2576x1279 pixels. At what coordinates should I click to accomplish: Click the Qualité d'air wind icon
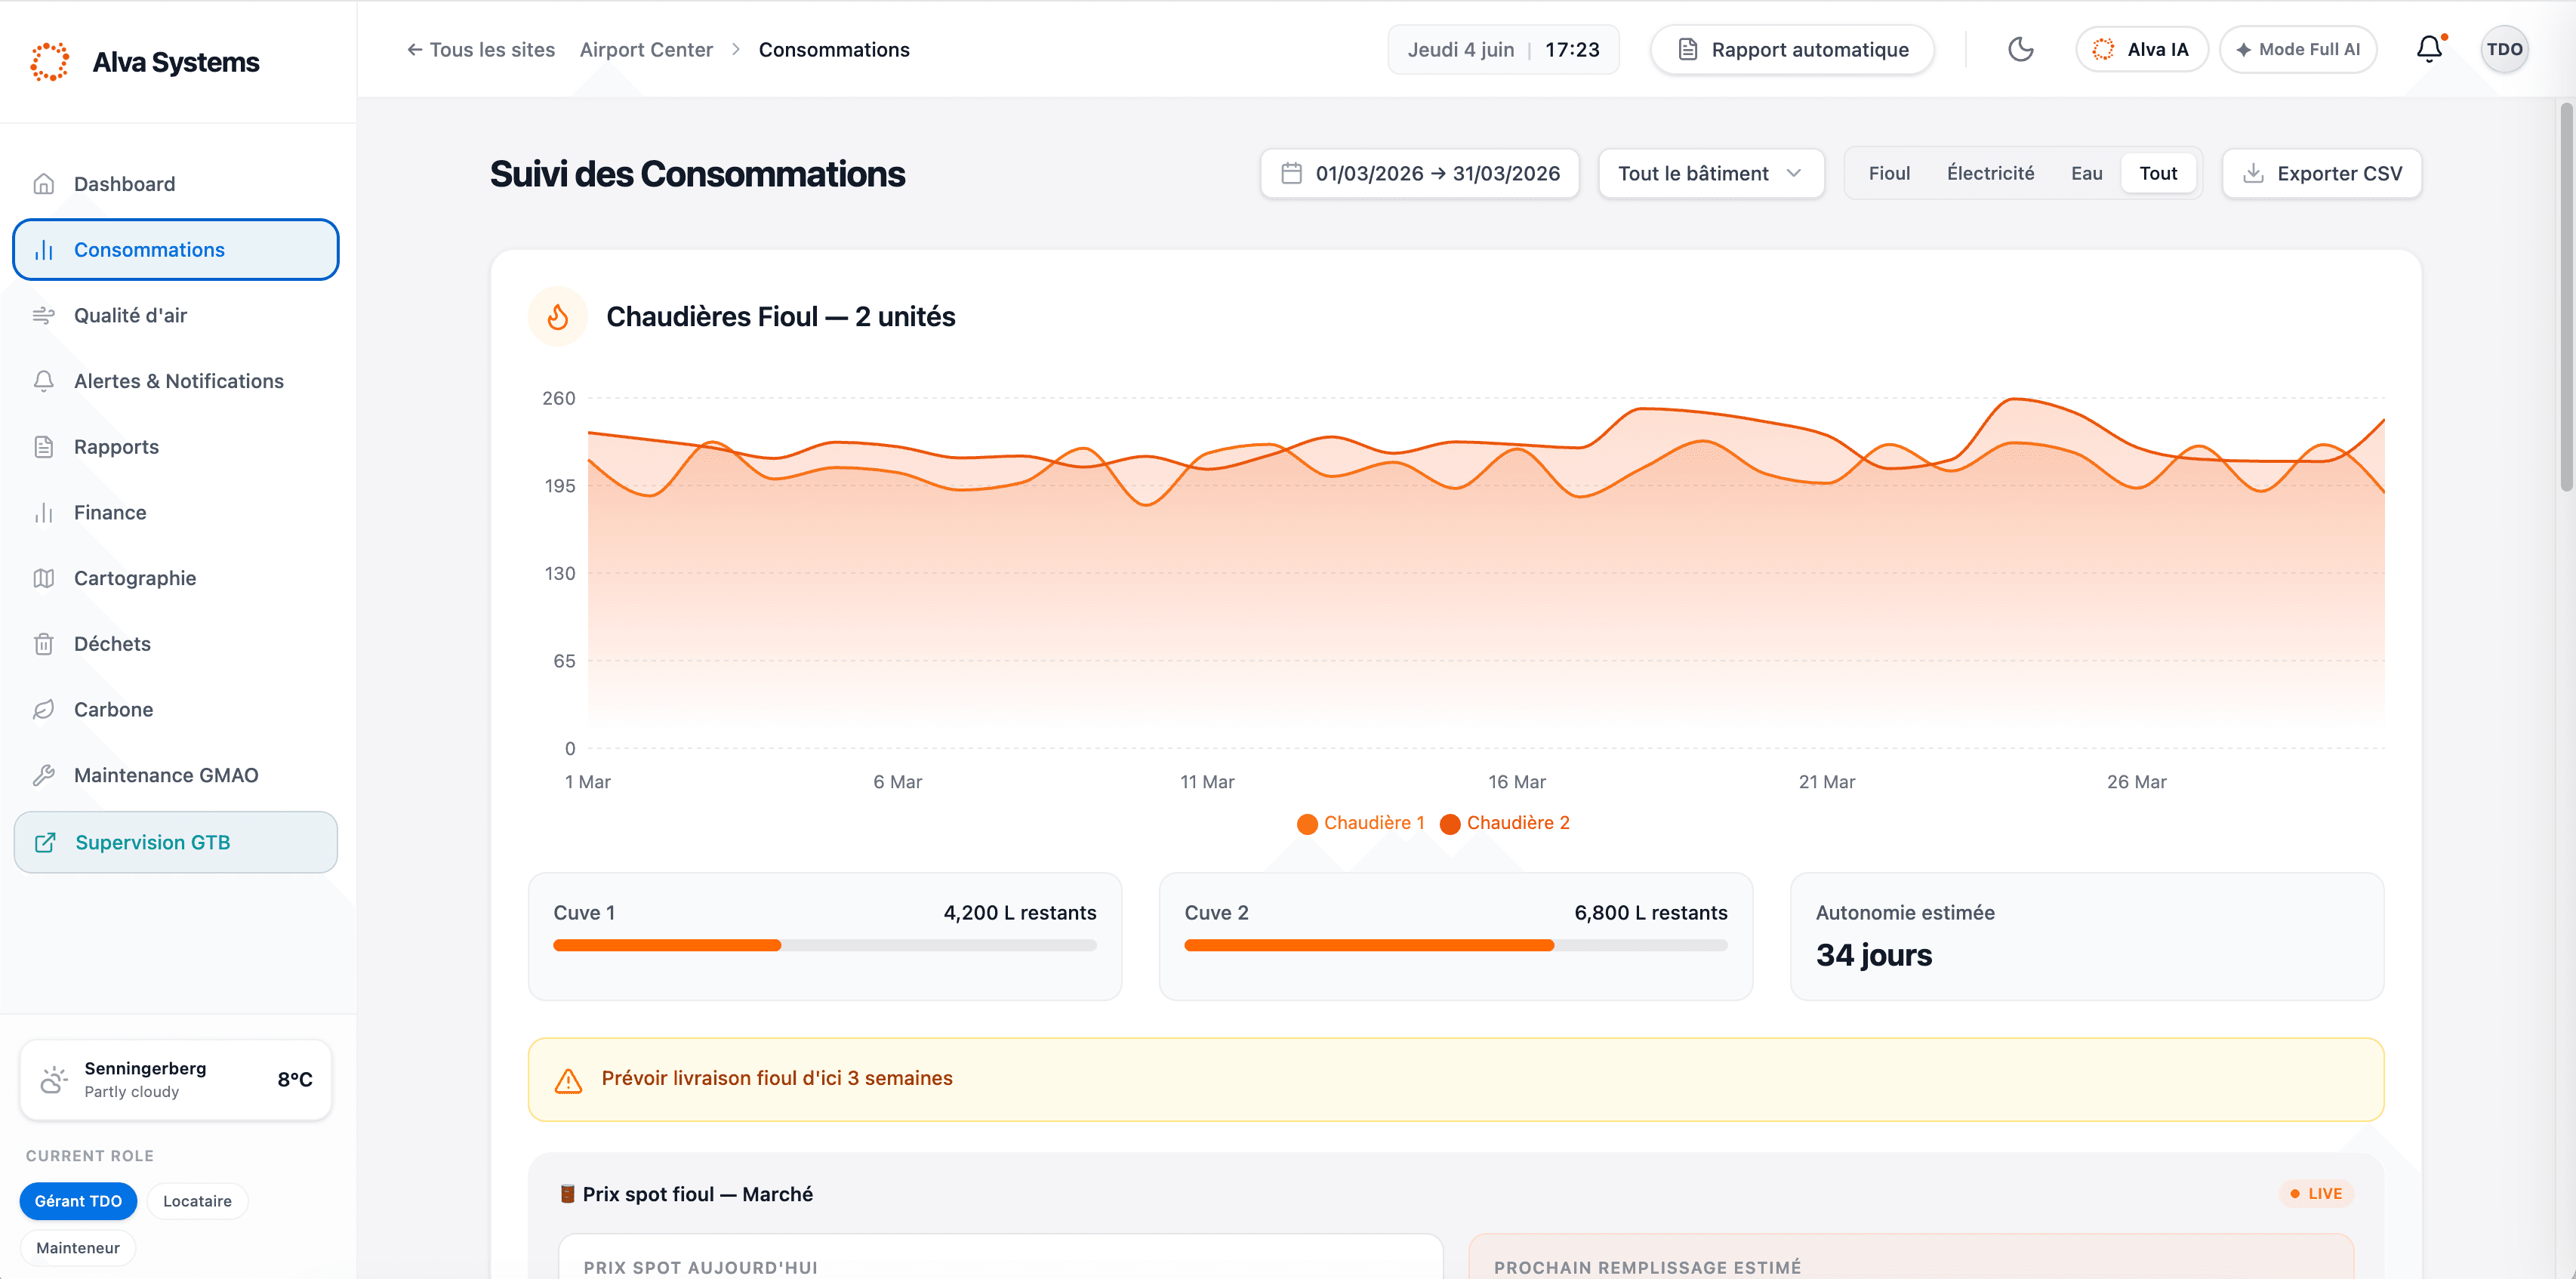pos(44,316)
